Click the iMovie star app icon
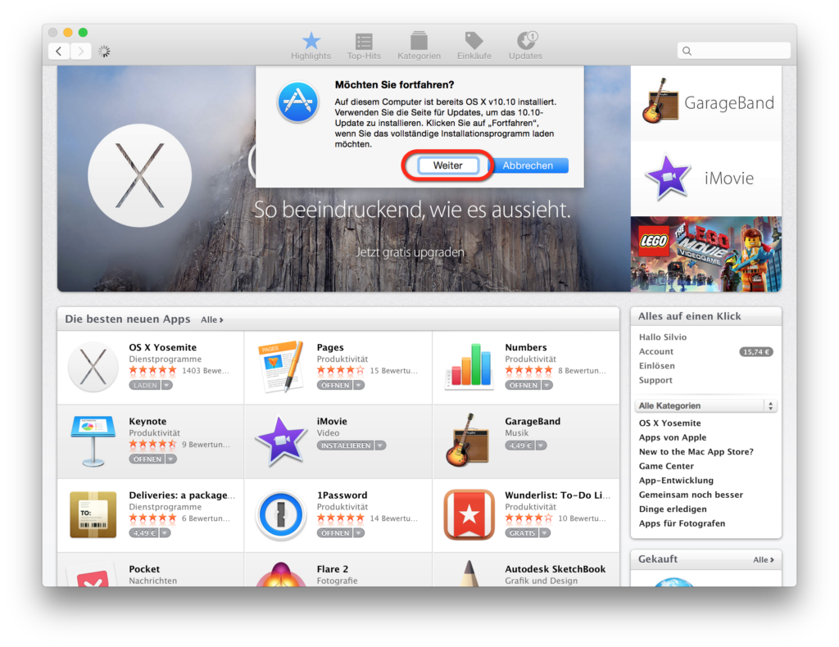839x647 pixels. pos(280,440)
